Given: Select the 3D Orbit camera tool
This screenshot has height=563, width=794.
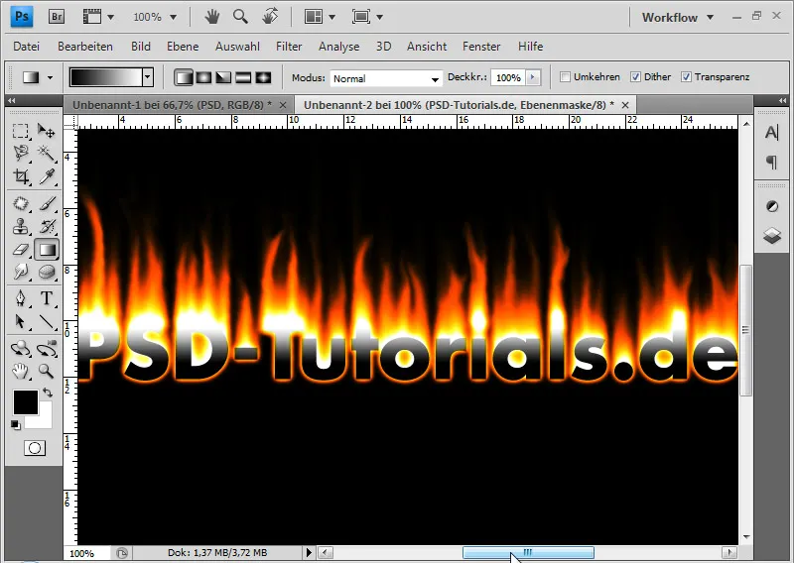Looking at the screenshot, I should coord(47,349).
